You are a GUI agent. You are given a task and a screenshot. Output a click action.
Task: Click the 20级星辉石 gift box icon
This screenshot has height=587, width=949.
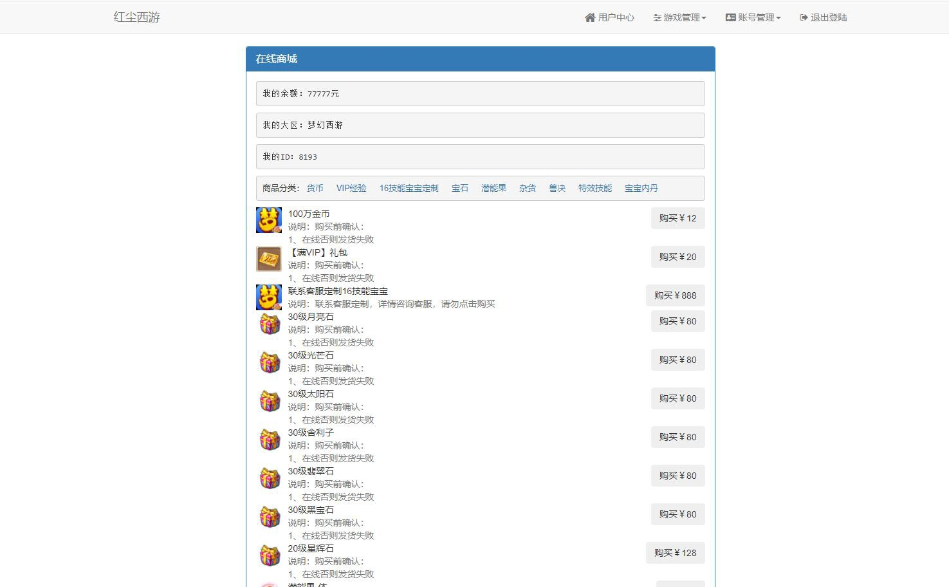point(270,555)
